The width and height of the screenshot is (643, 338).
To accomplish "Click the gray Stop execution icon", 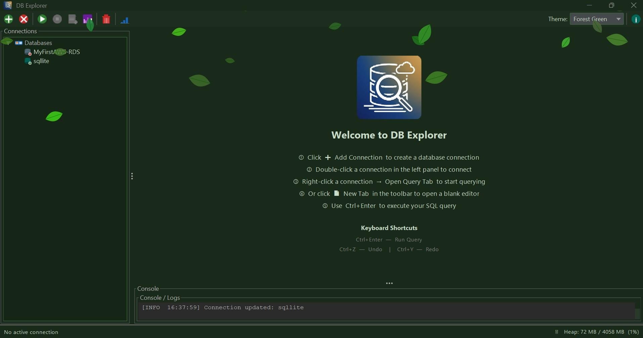I will tap(57, 19).
